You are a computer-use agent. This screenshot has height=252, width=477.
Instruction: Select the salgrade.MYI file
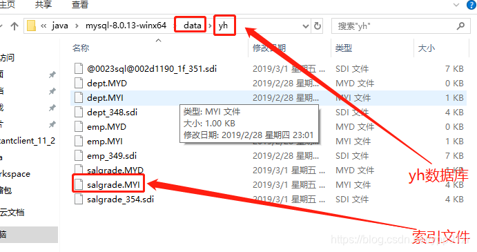pos(113,185)
